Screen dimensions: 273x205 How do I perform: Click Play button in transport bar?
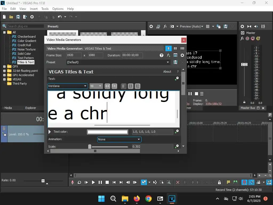(93, 182)
